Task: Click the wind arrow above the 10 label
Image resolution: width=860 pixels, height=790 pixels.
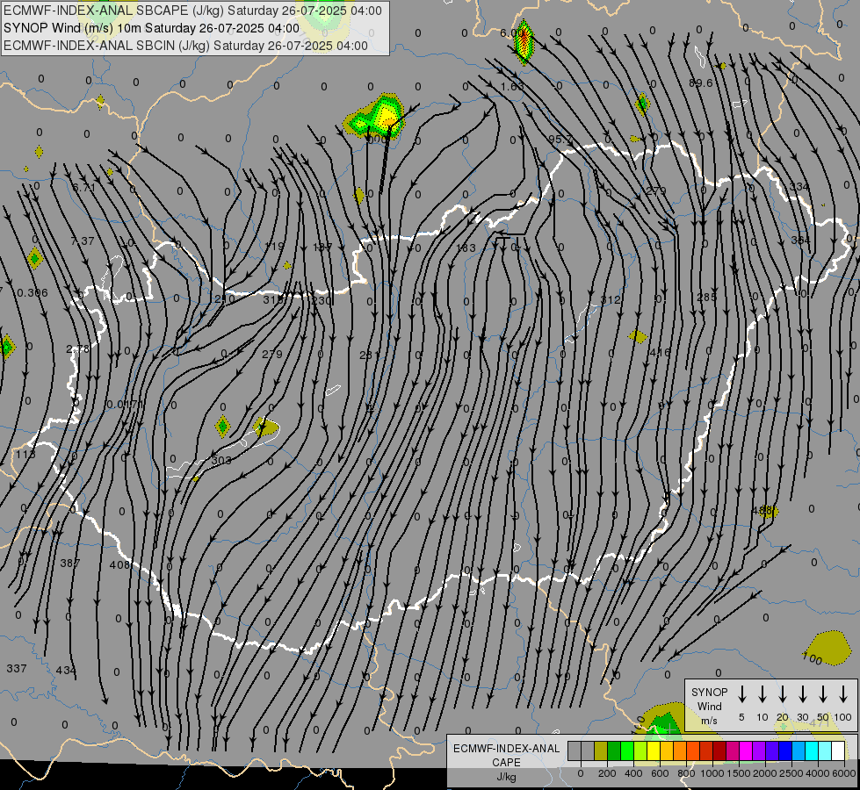Action: (x=762, y=694)
